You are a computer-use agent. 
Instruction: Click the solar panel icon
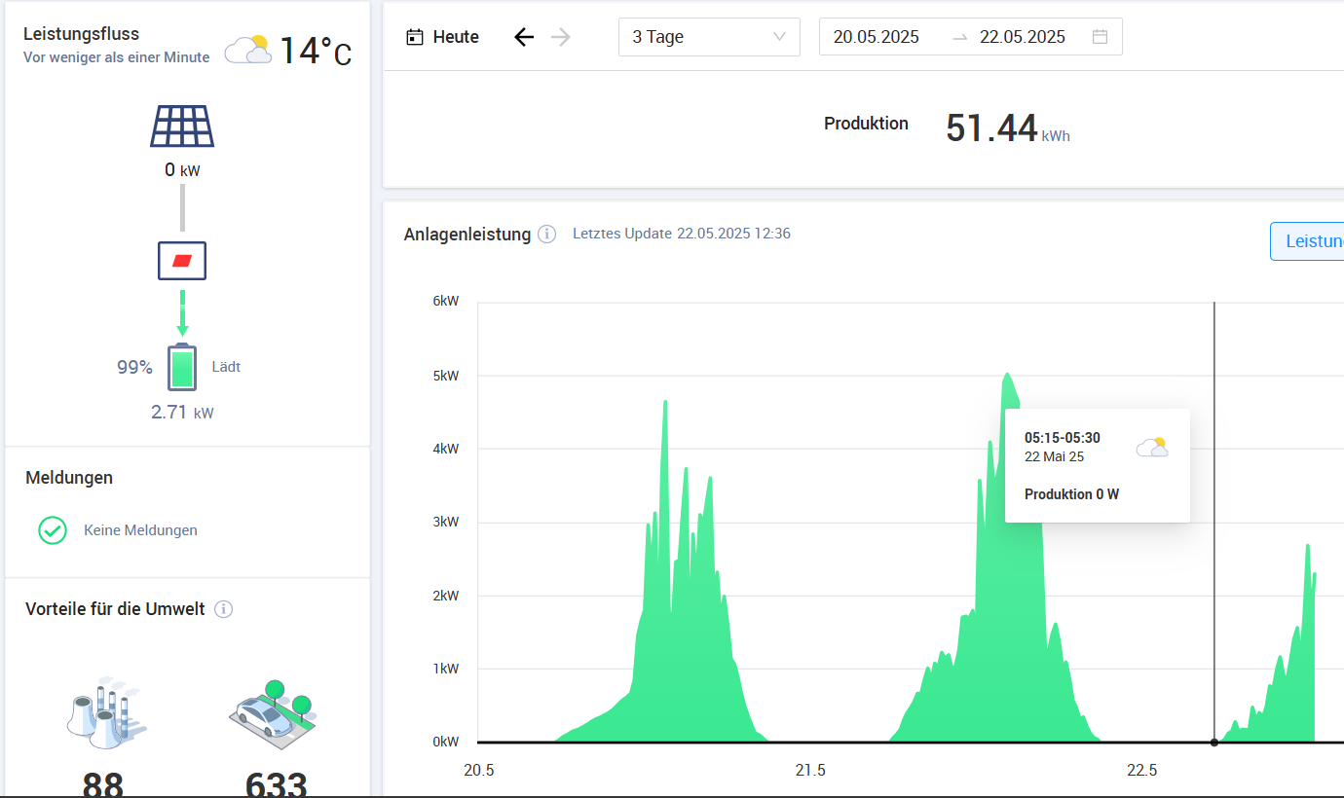tap(182, 127)
